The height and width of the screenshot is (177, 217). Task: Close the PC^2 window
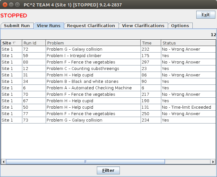coord(5,5)
